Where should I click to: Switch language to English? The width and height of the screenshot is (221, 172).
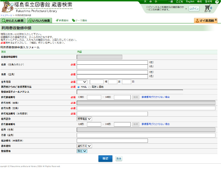coord(190,2)
